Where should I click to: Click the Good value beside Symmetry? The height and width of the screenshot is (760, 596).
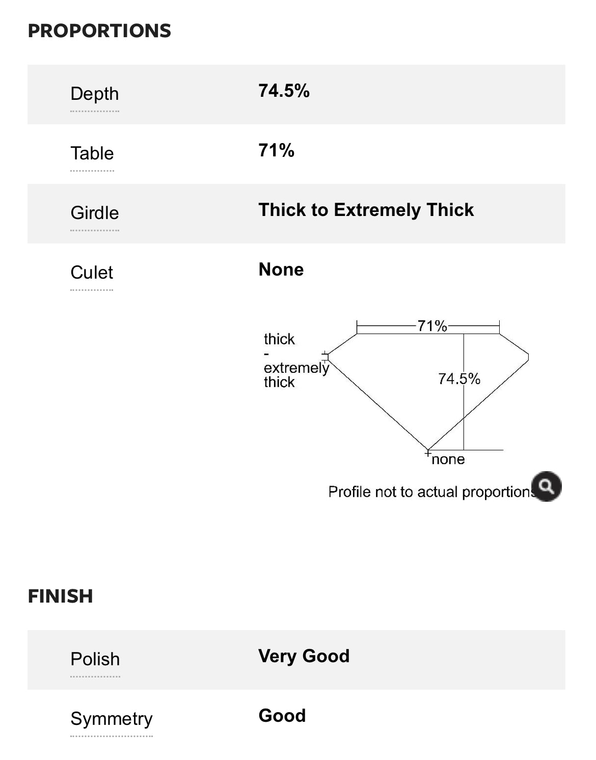point(282,716)
